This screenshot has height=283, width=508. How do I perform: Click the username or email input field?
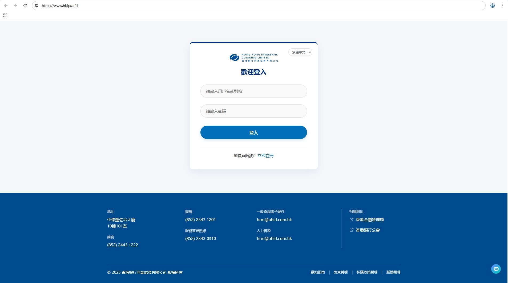click(x=253, y=91)
